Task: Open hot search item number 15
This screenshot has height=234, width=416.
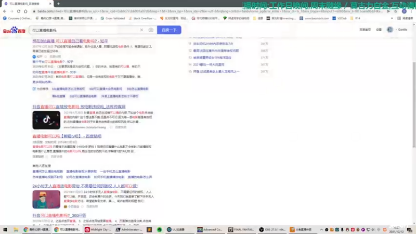Action: click(216, 72)
